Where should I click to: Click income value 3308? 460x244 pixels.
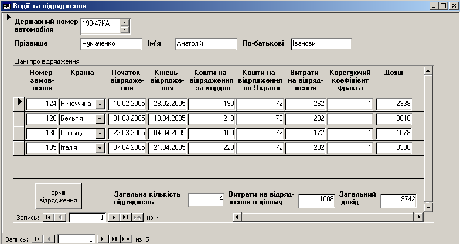click(394, 148)
